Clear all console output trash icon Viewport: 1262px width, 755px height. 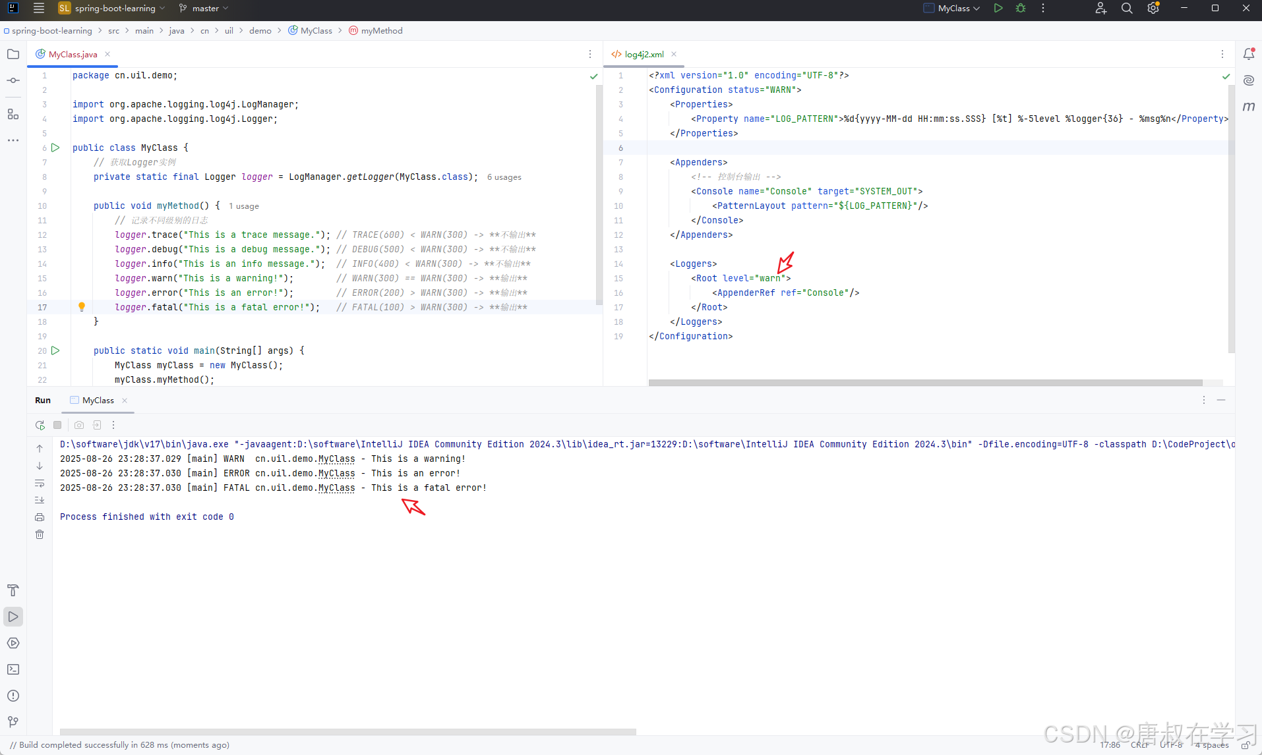[40, 534]
